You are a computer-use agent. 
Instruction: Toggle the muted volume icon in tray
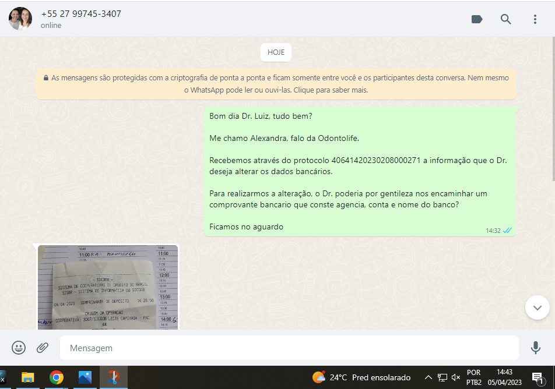click(x=456, y=377)
